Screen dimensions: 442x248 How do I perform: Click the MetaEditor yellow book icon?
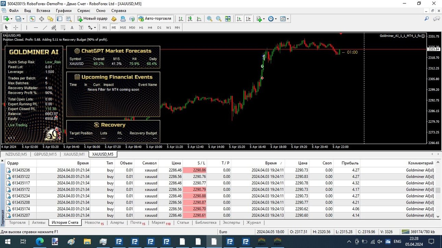click(114, 19)
